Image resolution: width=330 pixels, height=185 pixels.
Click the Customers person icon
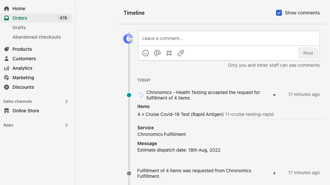pos(7,59)
